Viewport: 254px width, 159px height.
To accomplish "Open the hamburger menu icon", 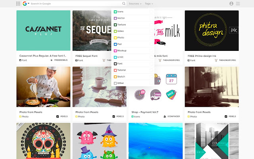I will click(238, 4).
